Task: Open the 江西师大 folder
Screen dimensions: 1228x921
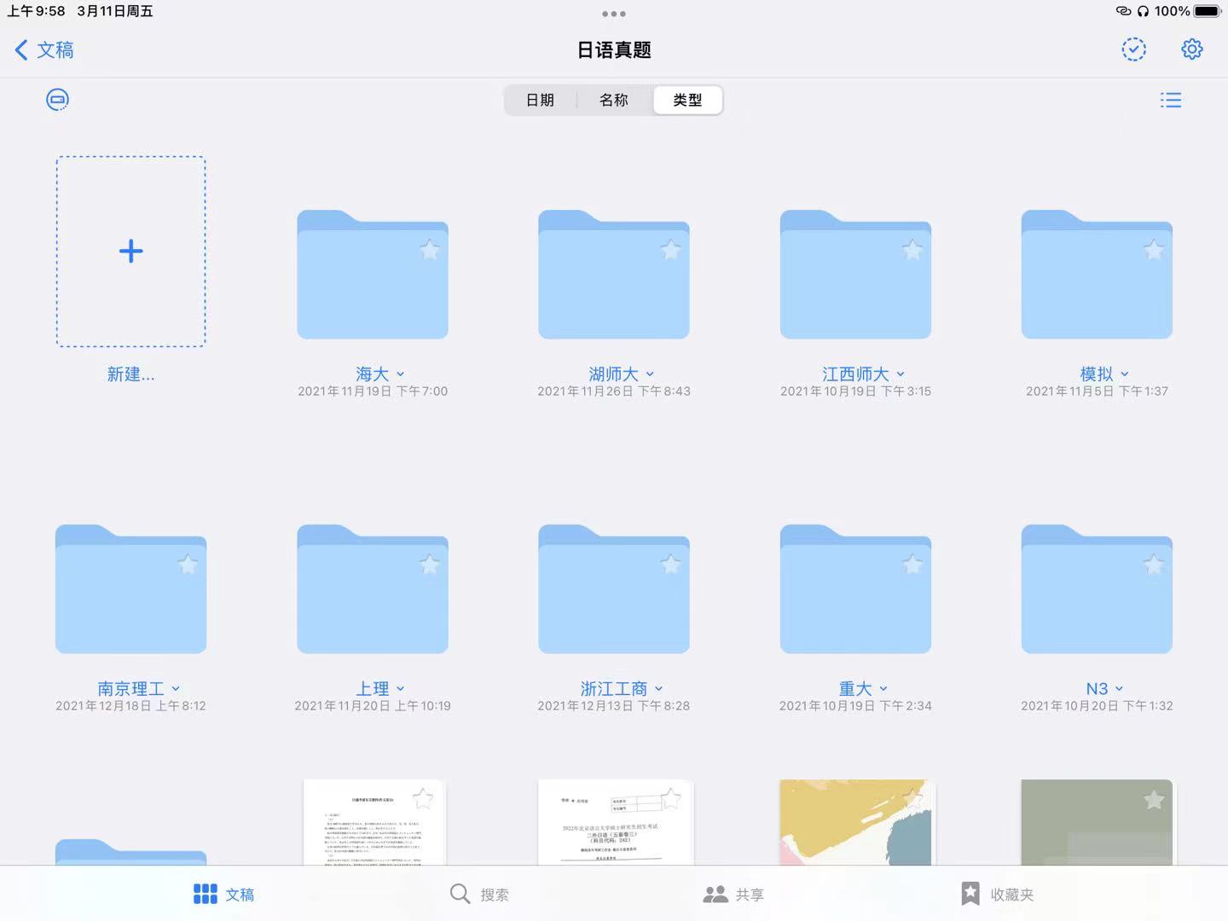Action: [x=855, y=274]
